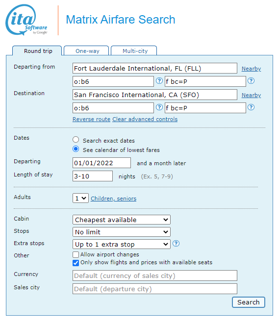Click help icon beside destination extension codes field
The image size is (278, 326).
click(x=251, y=107)
